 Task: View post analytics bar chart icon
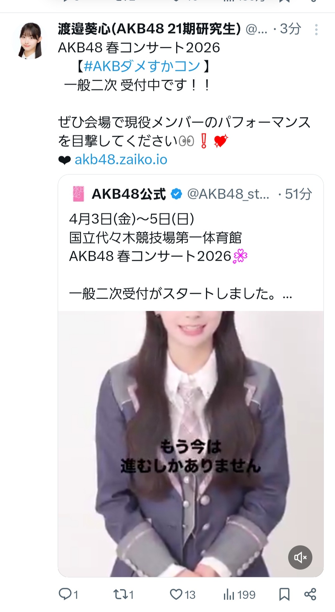tap(229, 595)
